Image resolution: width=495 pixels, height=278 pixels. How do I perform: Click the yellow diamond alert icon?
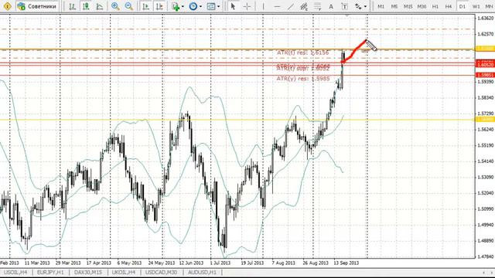[x=7, y=6]
